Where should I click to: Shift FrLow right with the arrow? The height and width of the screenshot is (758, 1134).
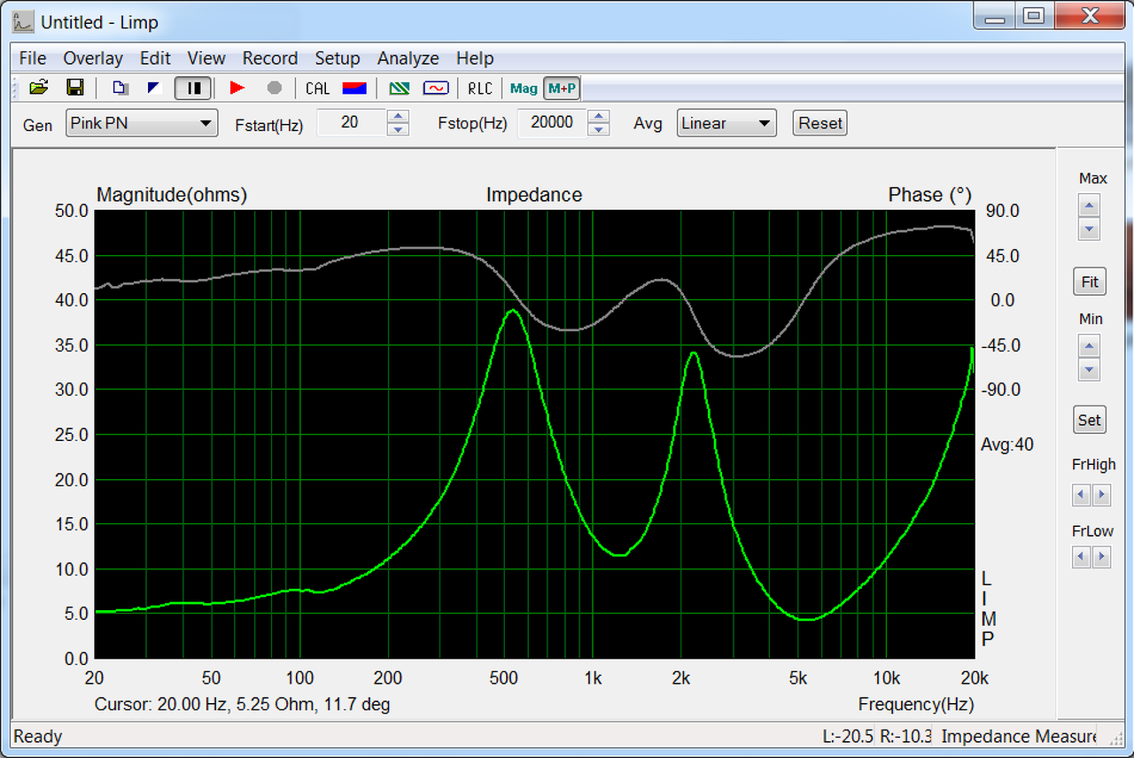[x=1101, y=557]
